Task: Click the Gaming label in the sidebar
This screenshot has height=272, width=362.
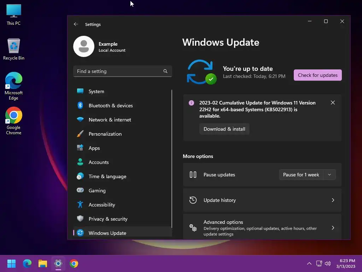Action: click(97, 191)
